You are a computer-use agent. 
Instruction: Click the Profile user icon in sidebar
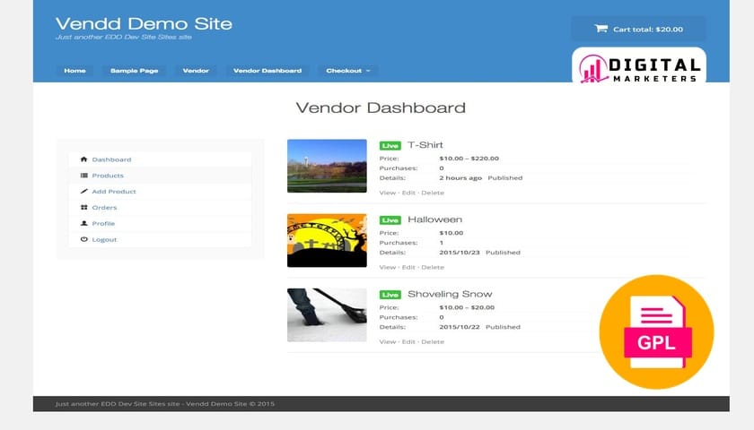point(84,224)
